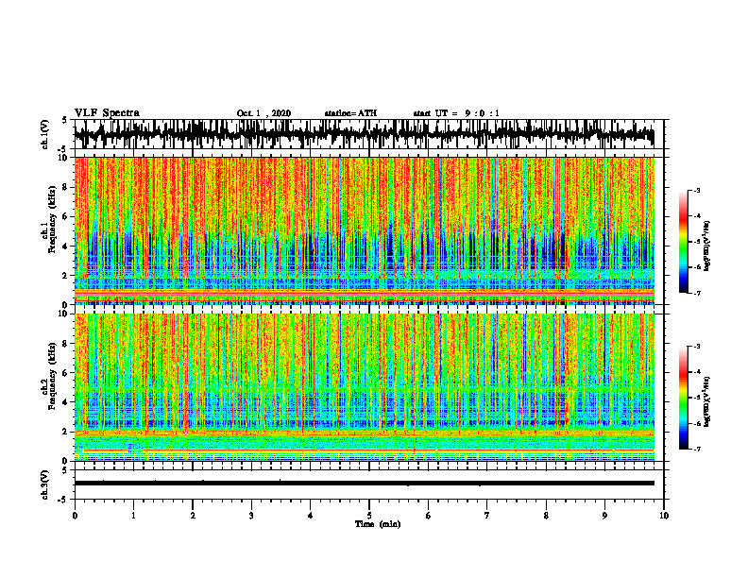Click time axis tick label "7"

[487, 516]
